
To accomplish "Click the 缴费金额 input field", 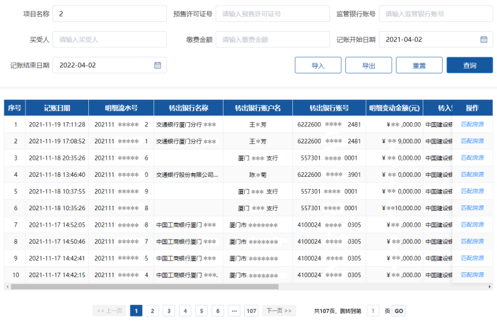I will tap(272, 39).
